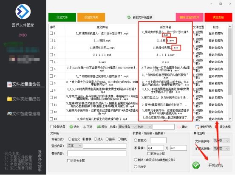The width and height of the screenshot is (235, 175).
Task: Click the mov extension input field
Action: tap(178, 148)
